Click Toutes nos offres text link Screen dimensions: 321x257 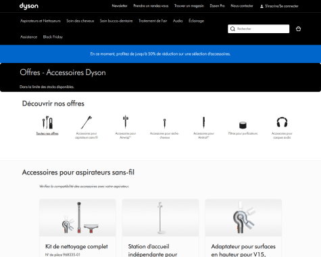[47, 133]
